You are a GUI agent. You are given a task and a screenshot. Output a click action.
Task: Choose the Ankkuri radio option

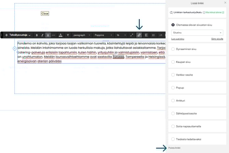[173, 101]
